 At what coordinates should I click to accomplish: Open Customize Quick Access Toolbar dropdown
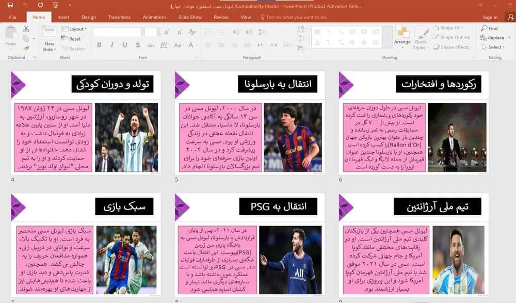pyautogui.click(x=70, y=5)
